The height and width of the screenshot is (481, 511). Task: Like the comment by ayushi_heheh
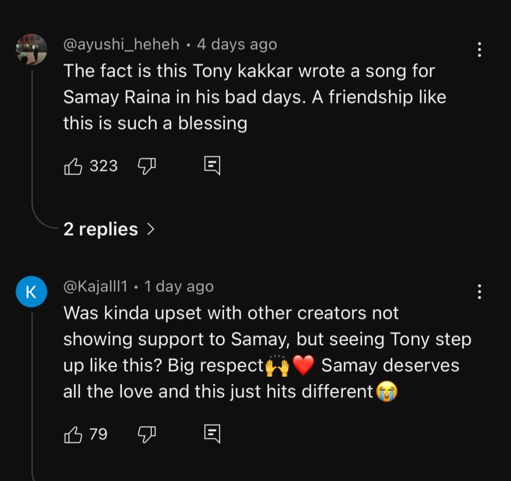73,166
